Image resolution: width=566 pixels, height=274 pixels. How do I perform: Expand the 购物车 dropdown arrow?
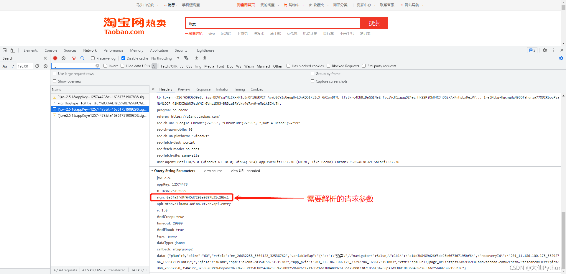click(x=303, y=5)
